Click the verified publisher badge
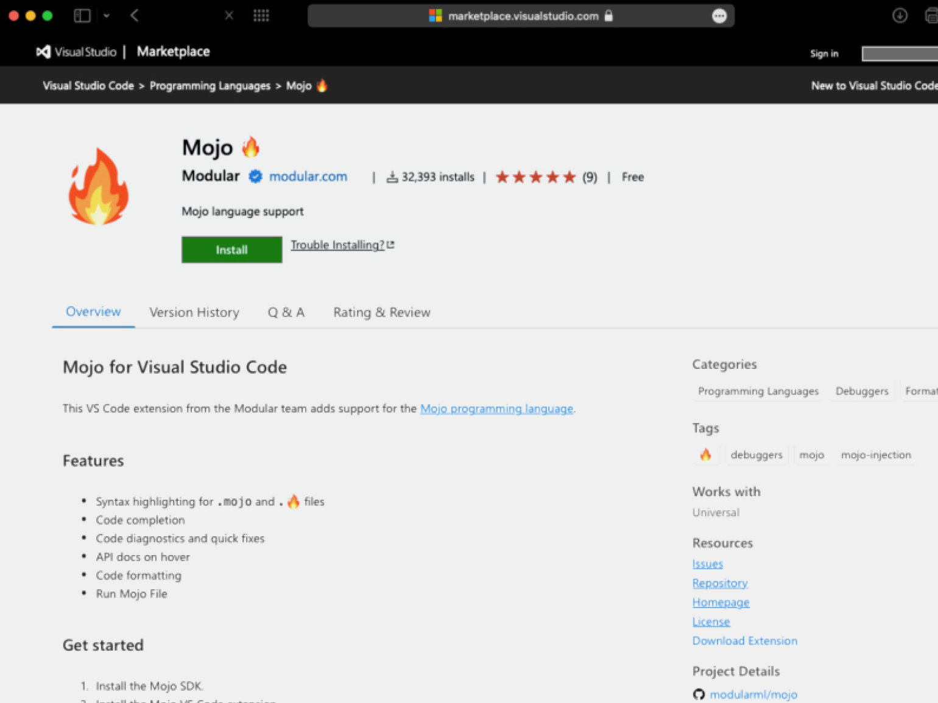The height and width of the screenshot is (703, 938). (x=255, y=177)
